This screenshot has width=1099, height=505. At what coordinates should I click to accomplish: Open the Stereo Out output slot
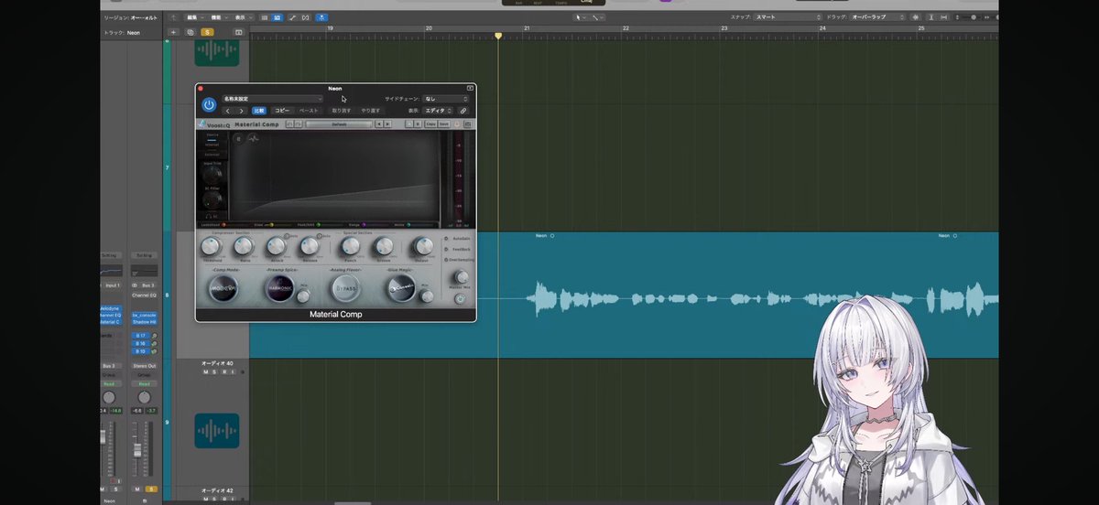(x=144, y=365)
